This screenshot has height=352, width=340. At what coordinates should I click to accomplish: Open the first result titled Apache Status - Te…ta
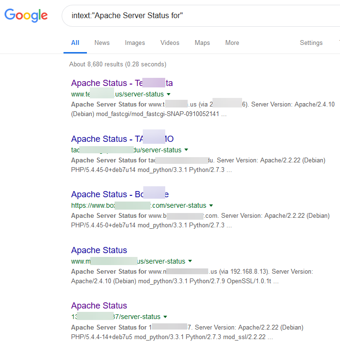122,83
